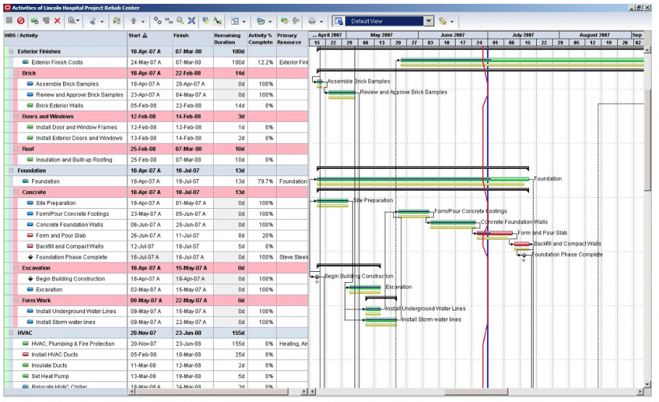Click the vertical scrollbar down arrow
Screen dimensions: 659x402
coord(647,385)
